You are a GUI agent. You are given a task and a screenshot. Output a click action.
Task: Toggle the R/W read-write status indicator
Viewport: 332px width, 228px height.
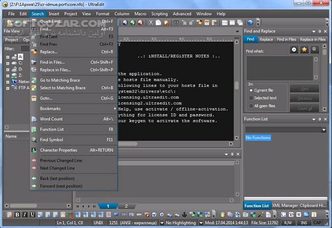point(288,223)
